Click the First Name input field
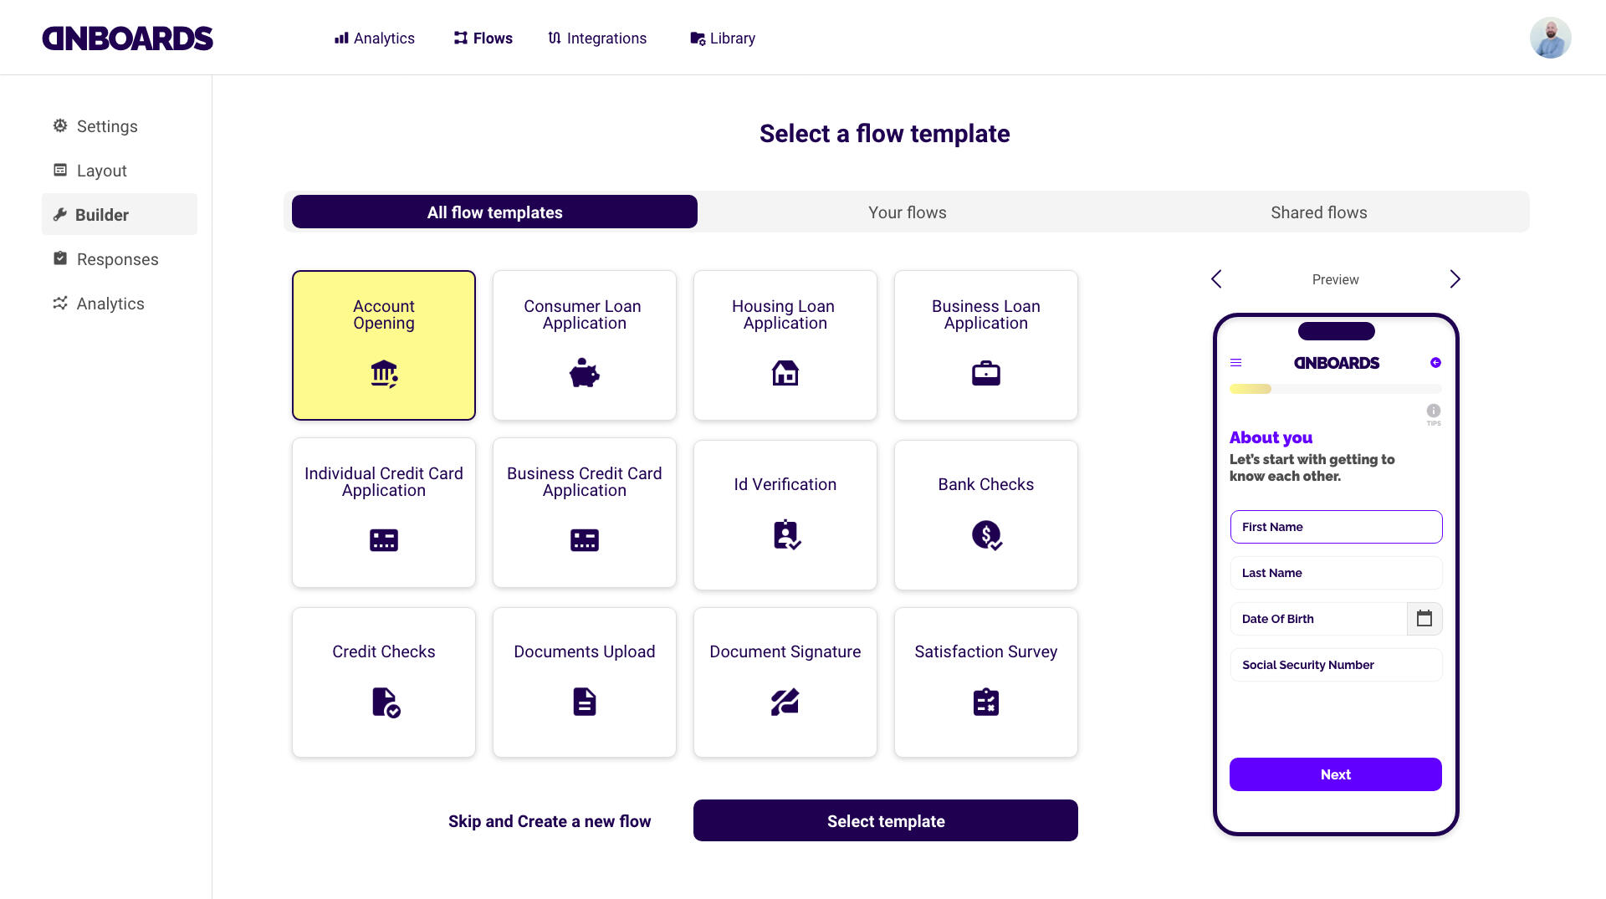Viewport: 1606px width, 899px height. pos(1336,527)
